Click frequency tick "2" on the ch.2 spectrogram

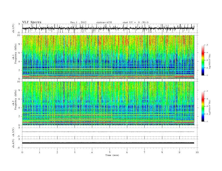point(20,117)
